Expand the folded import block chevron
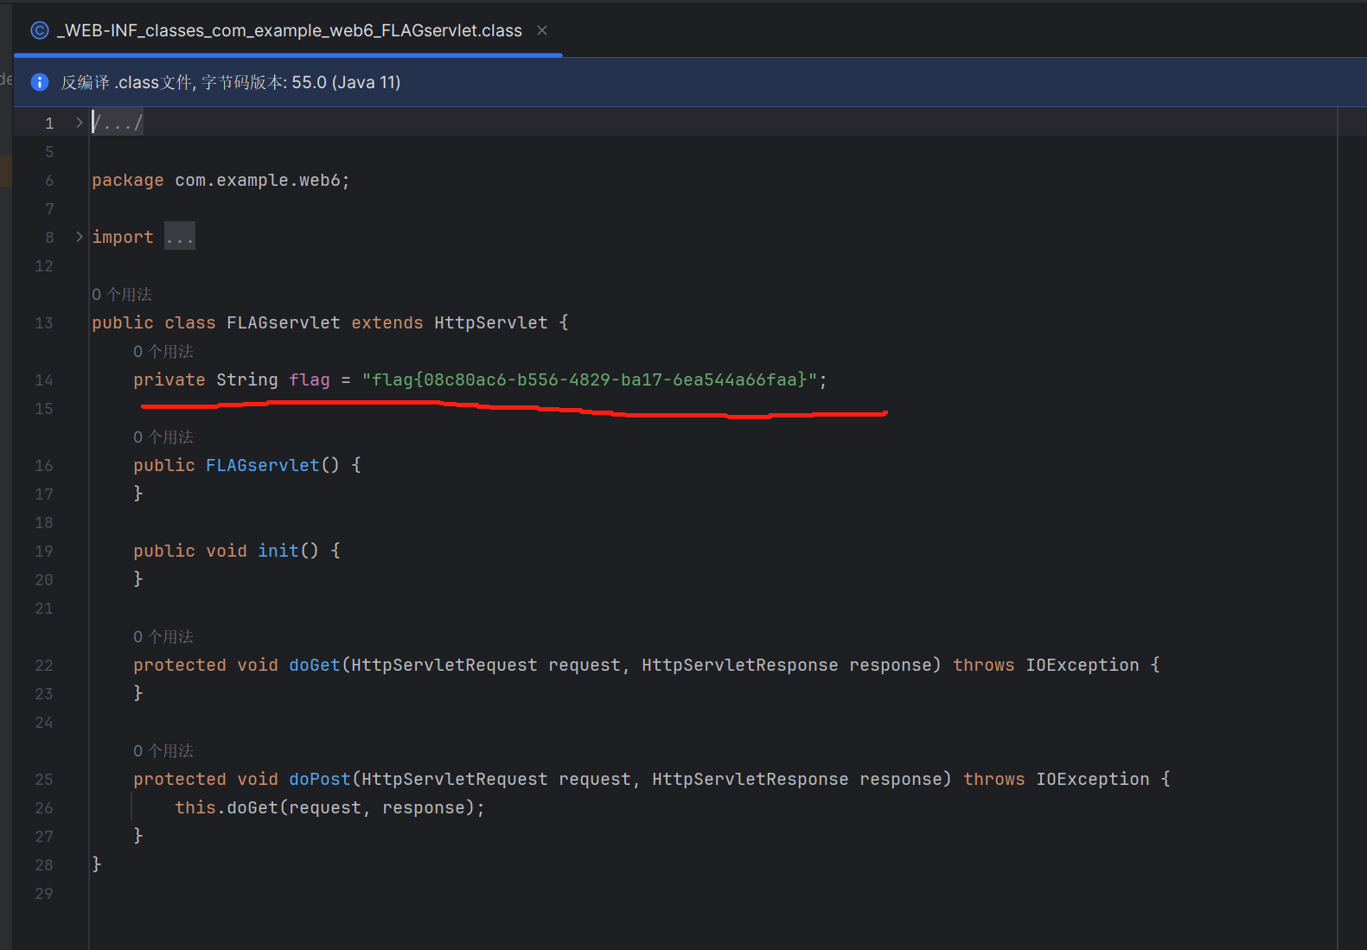This screenshot has width=1367, height=950. pos(80,237)
